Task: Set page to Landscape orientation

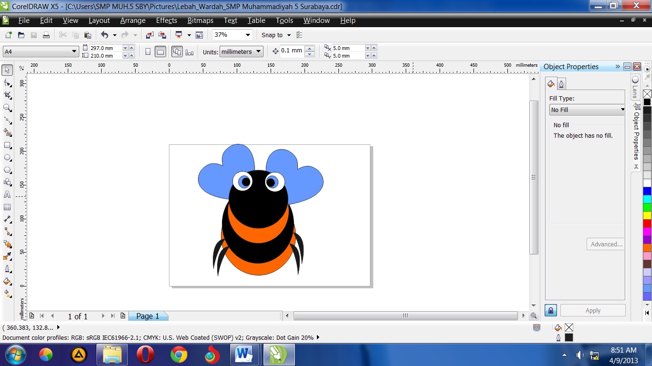Action: click(160, 52)
